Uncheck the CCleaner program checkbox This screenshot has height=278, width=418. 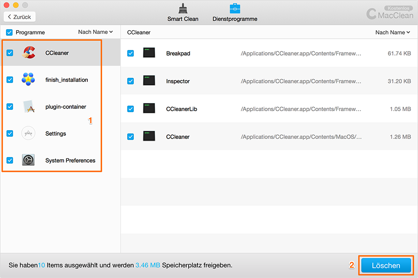point(10,53)
